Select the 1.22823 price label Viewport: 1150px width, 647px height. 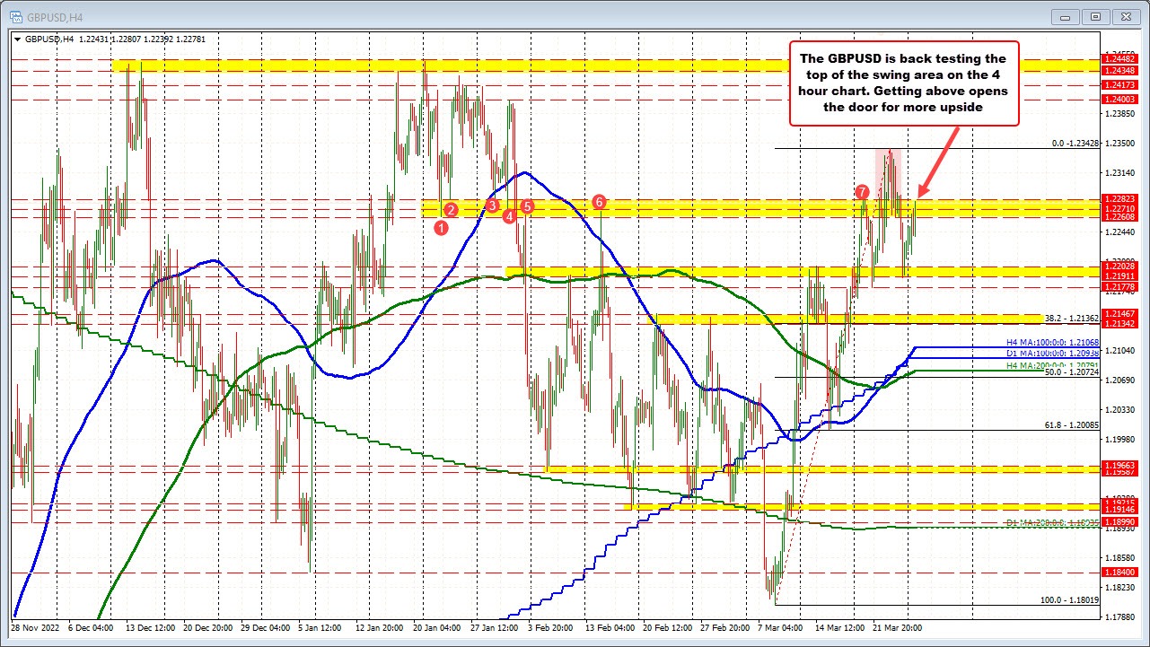pyautogui.click(x=1119, y=198)
